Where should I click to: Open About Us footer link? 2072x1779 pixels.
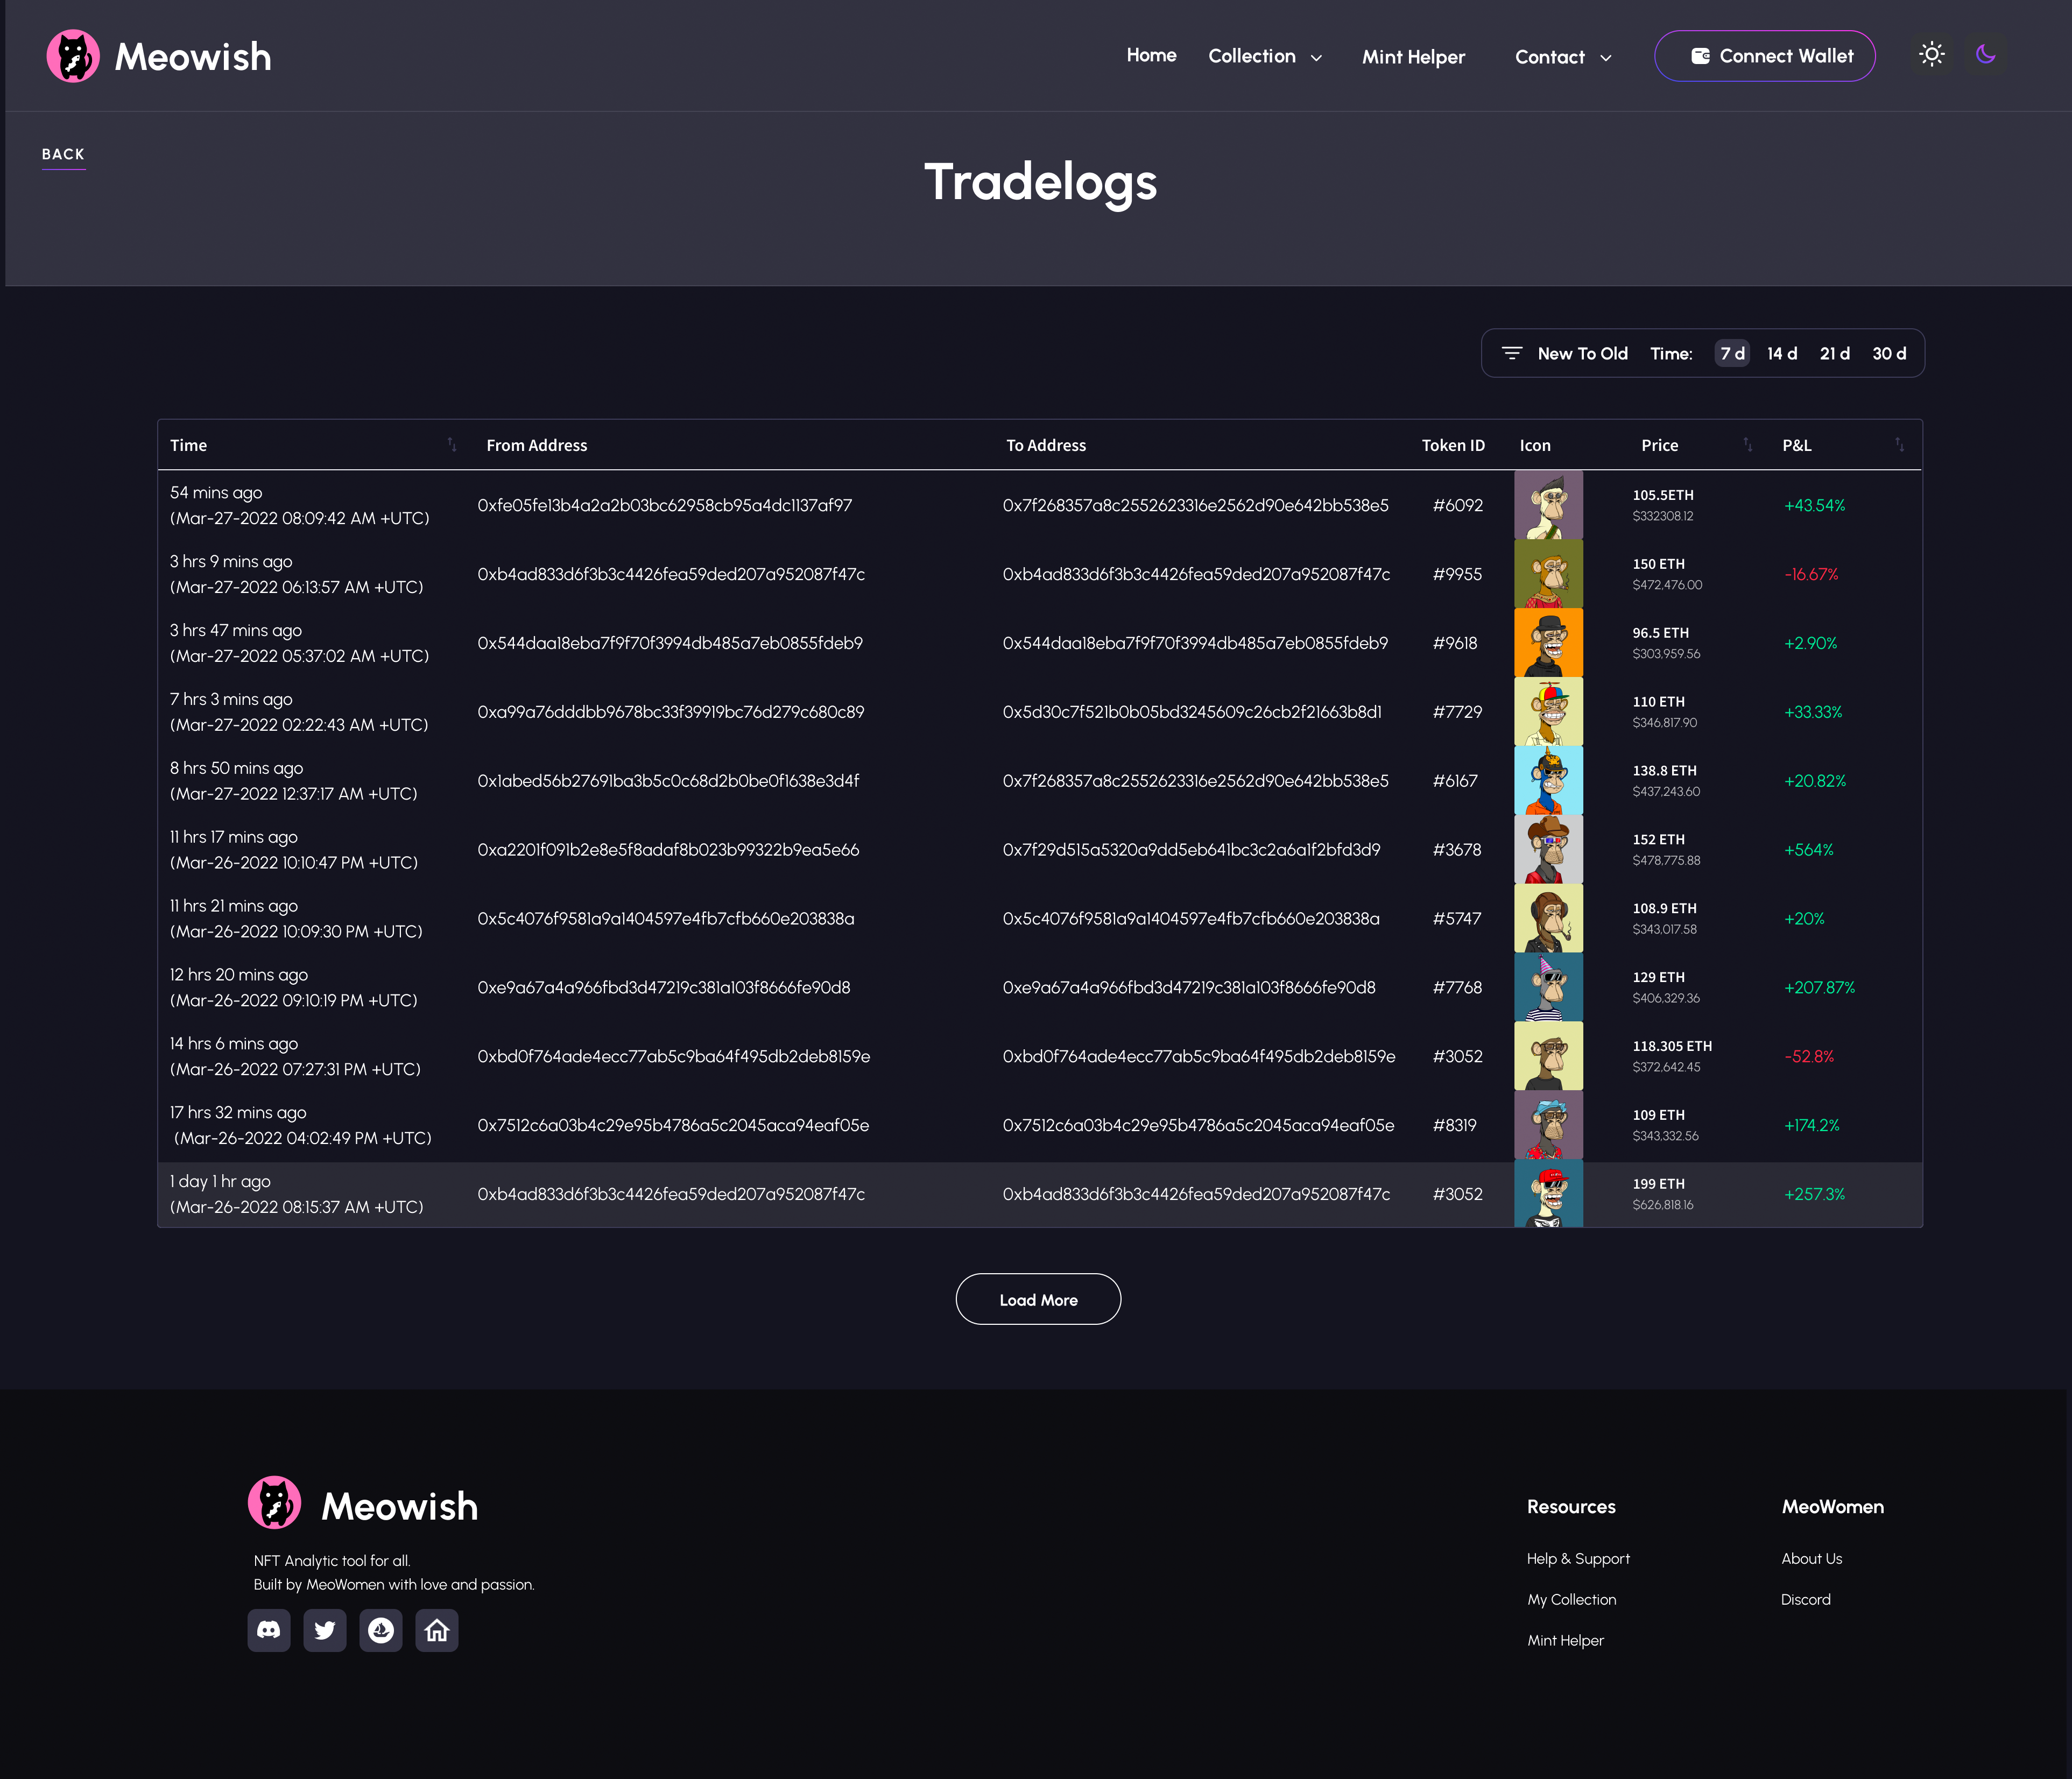1811,1558
